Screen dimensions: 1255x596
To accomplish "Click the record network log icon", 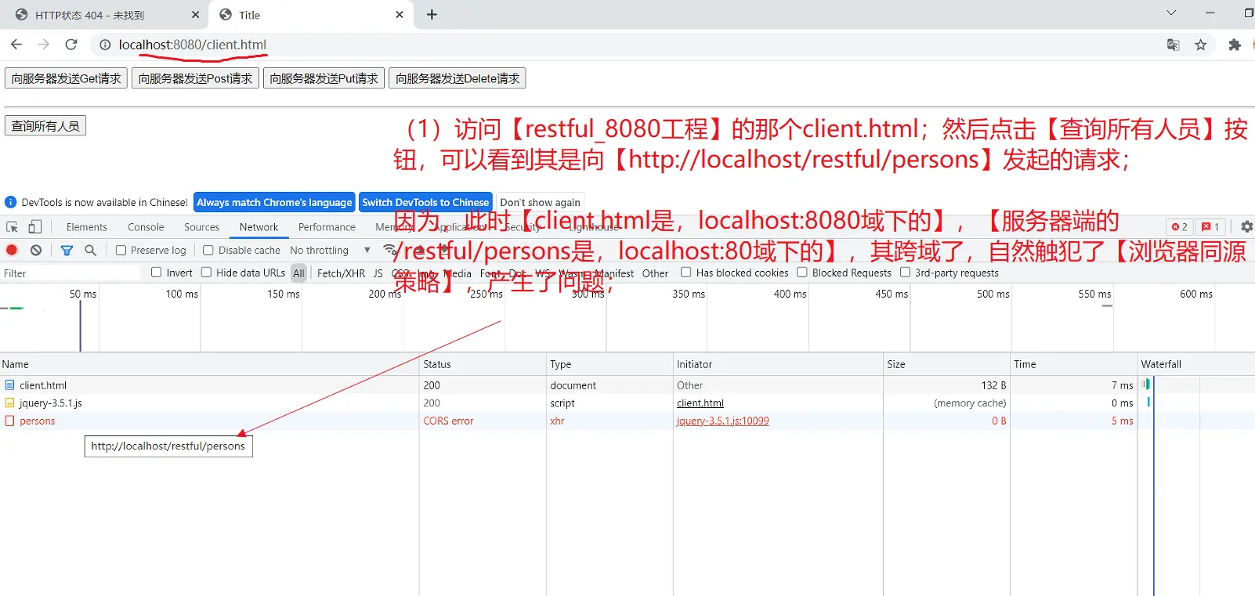I will (x=12, y=250).
